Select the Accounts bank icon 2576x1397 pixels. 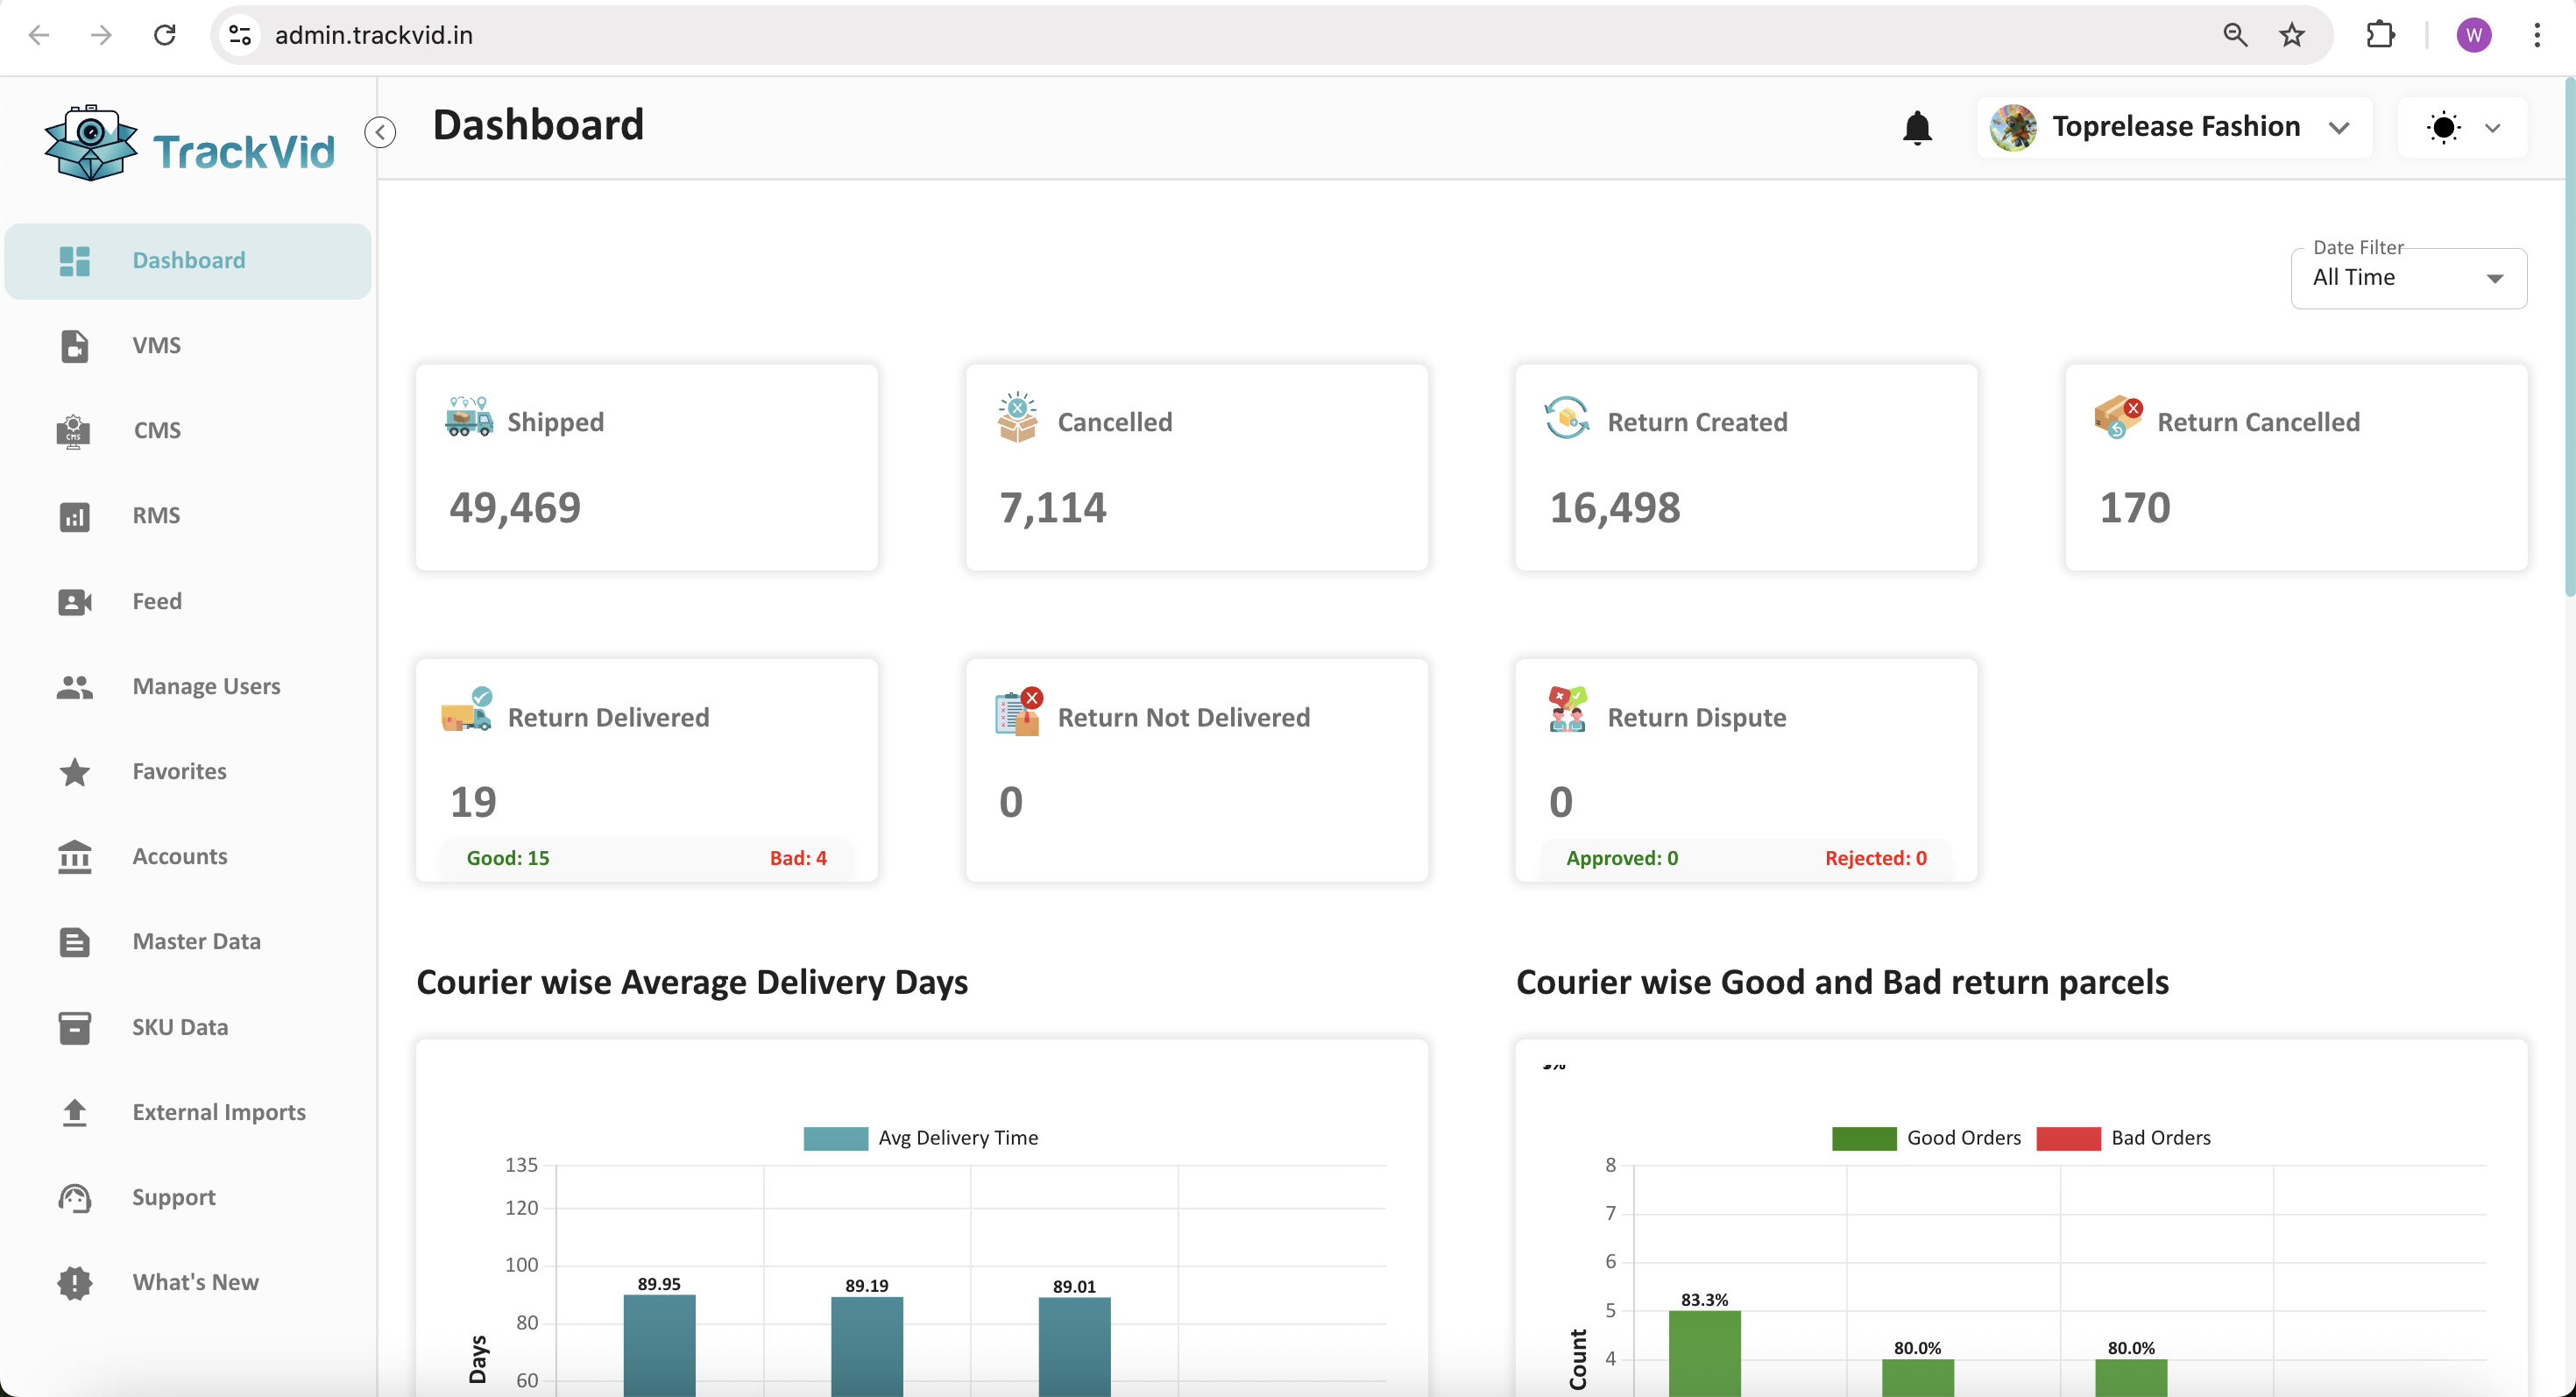74,857
